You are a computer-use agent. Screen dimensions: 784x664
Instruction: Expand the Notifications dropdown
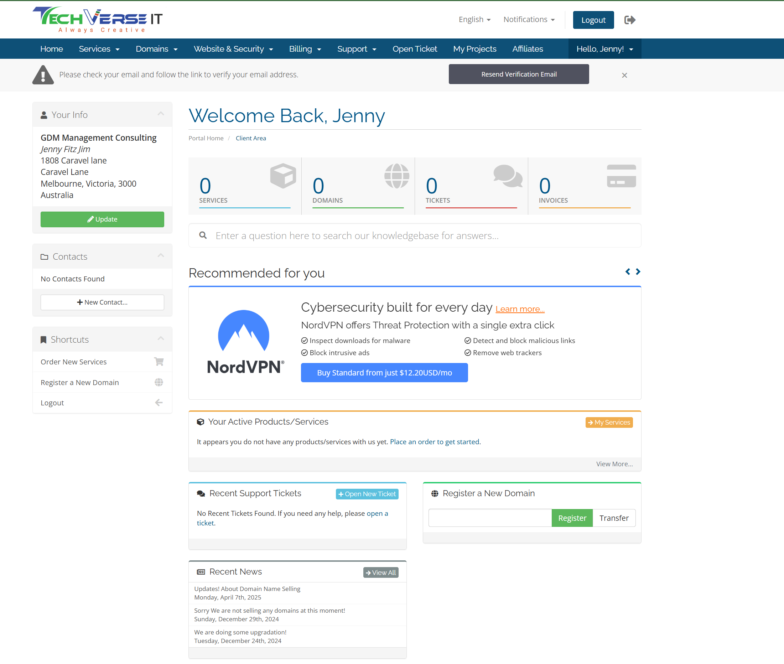pos(529,20)
